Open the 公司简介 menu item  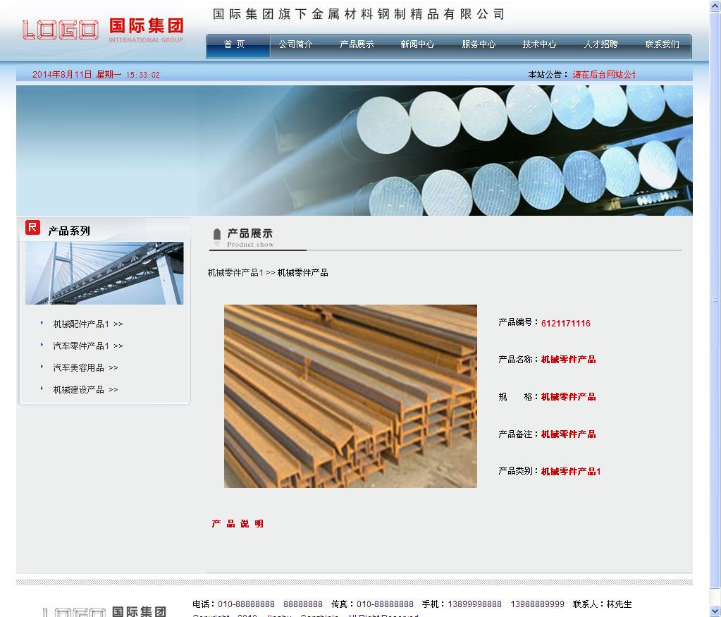click(x=296, y=44)
